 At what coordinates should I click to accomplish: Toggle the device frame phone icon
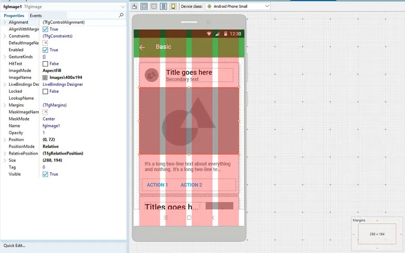pyautogui.click(x=173, y=6)
